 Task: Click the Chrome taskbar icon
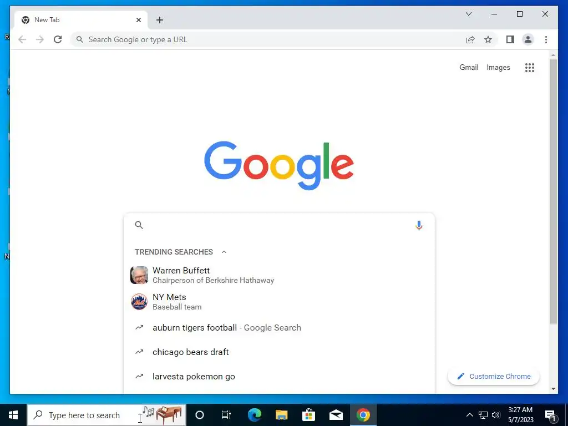[363, 415]
